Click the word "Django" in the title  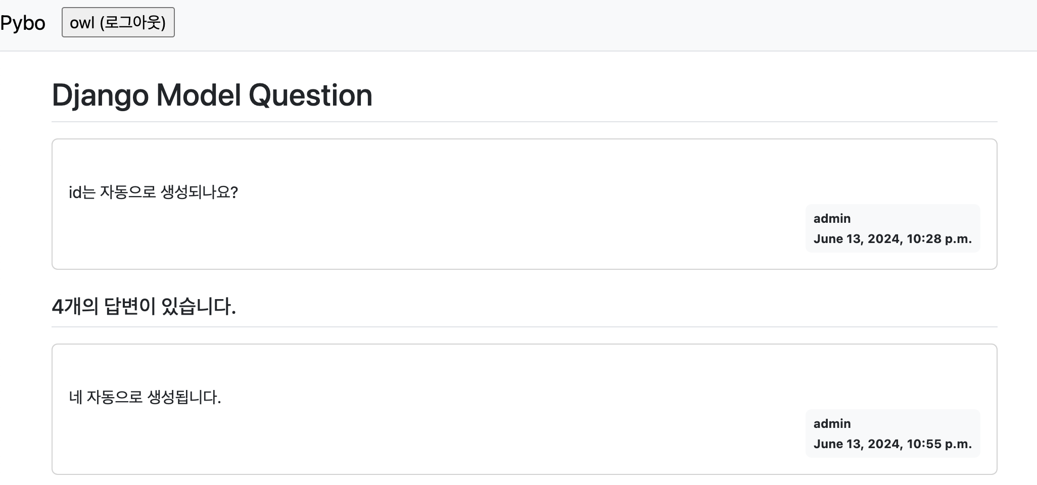pos(100,95)
